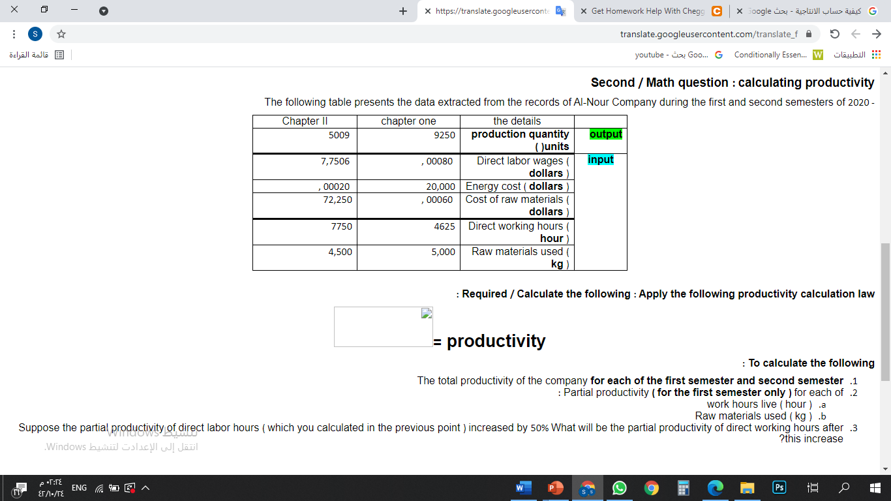This screenshot has height=501, width=891.
Task: Open WhatsApp from the taskbar
Action: point(620,488)
